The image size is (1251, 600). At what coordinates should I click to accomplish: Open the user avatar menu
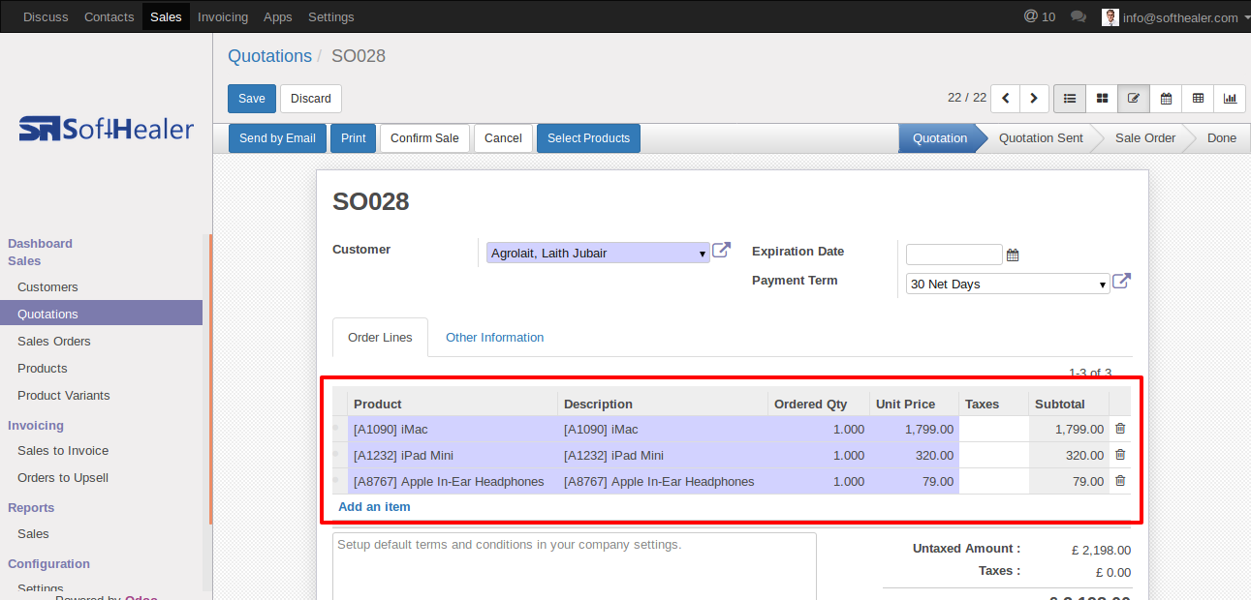1110,17
